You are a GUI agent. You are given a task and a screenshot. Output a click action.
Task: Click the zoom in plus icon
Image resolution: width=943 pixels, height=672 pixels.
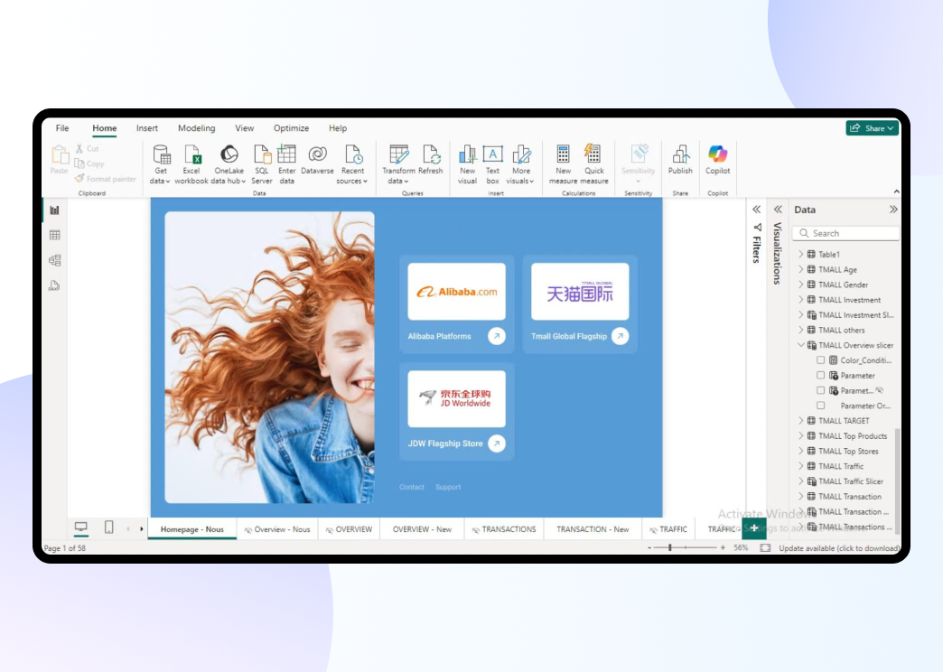click(723, 548)
